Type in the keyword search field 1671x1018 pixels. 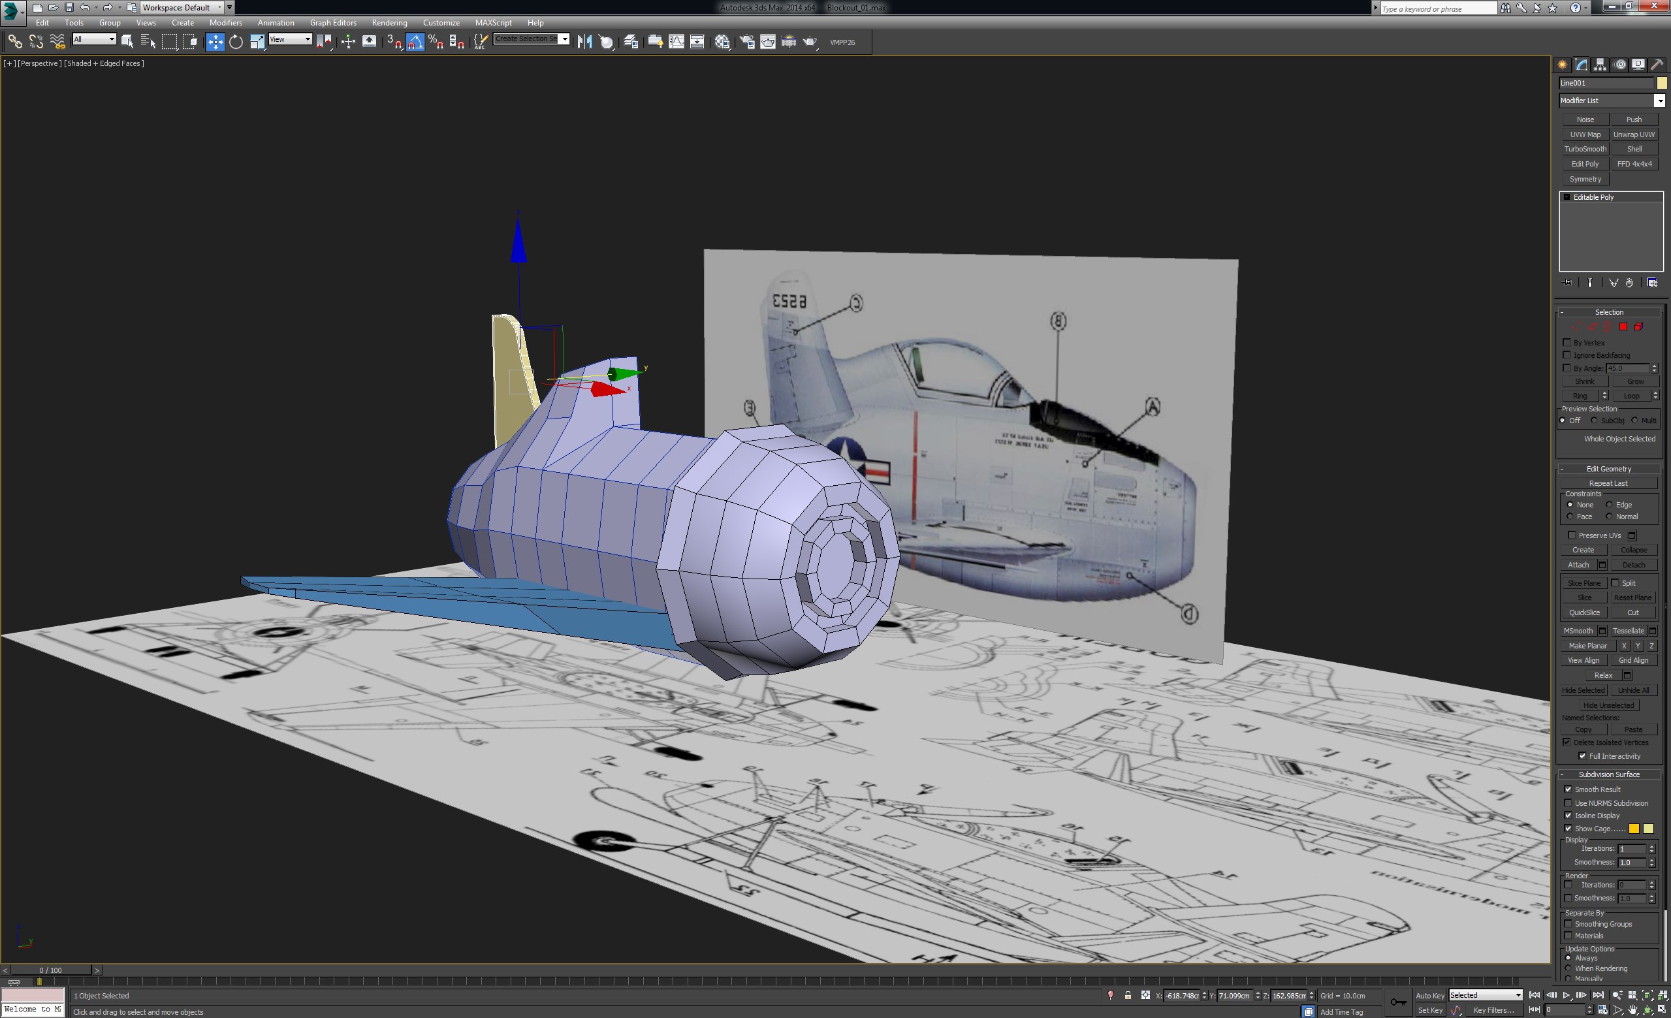click(x=1435, y=8)
